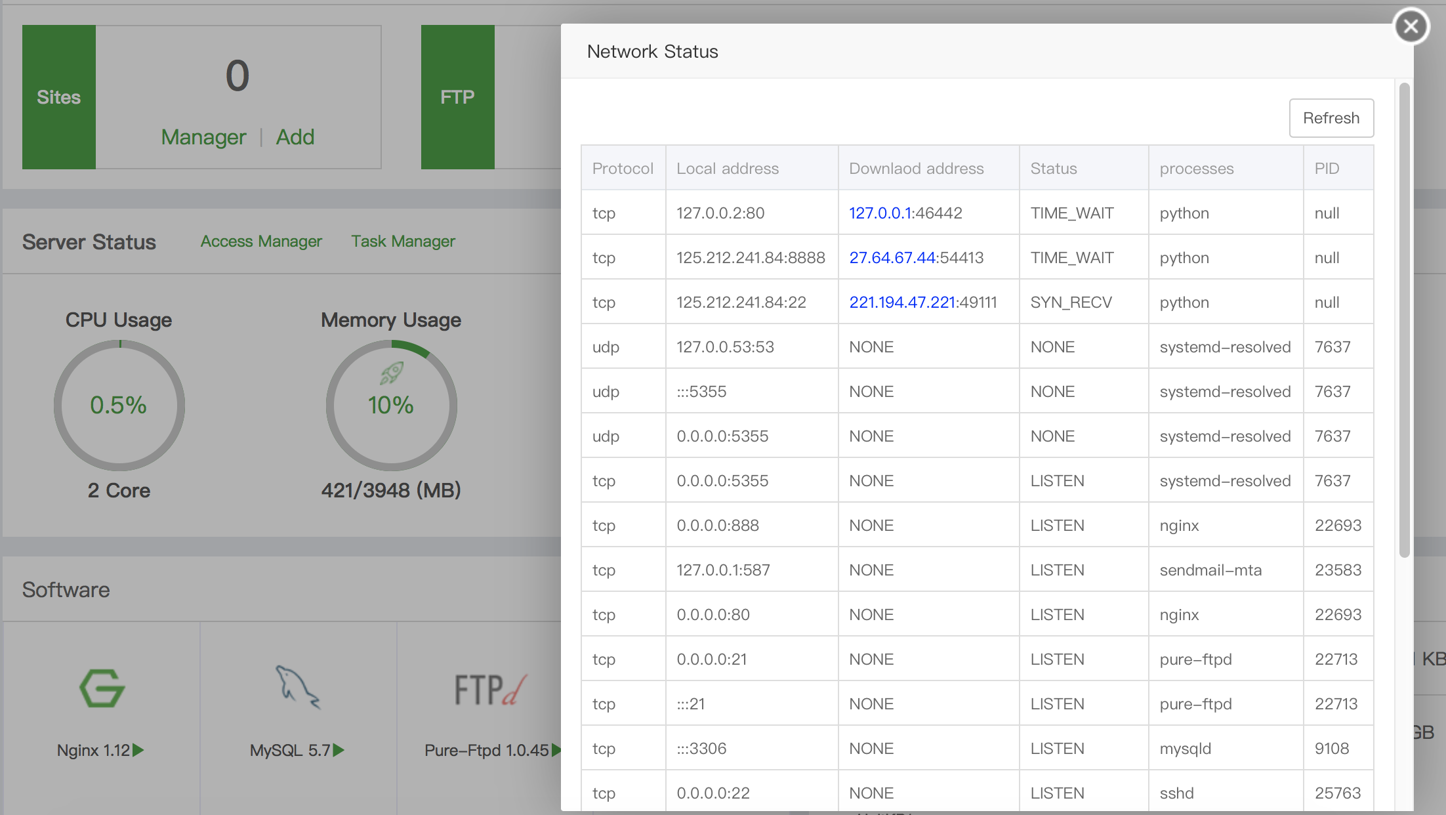Screen dimensions: 1446x815
Task: Expand the Software section panel
Action: coord(66,589)
